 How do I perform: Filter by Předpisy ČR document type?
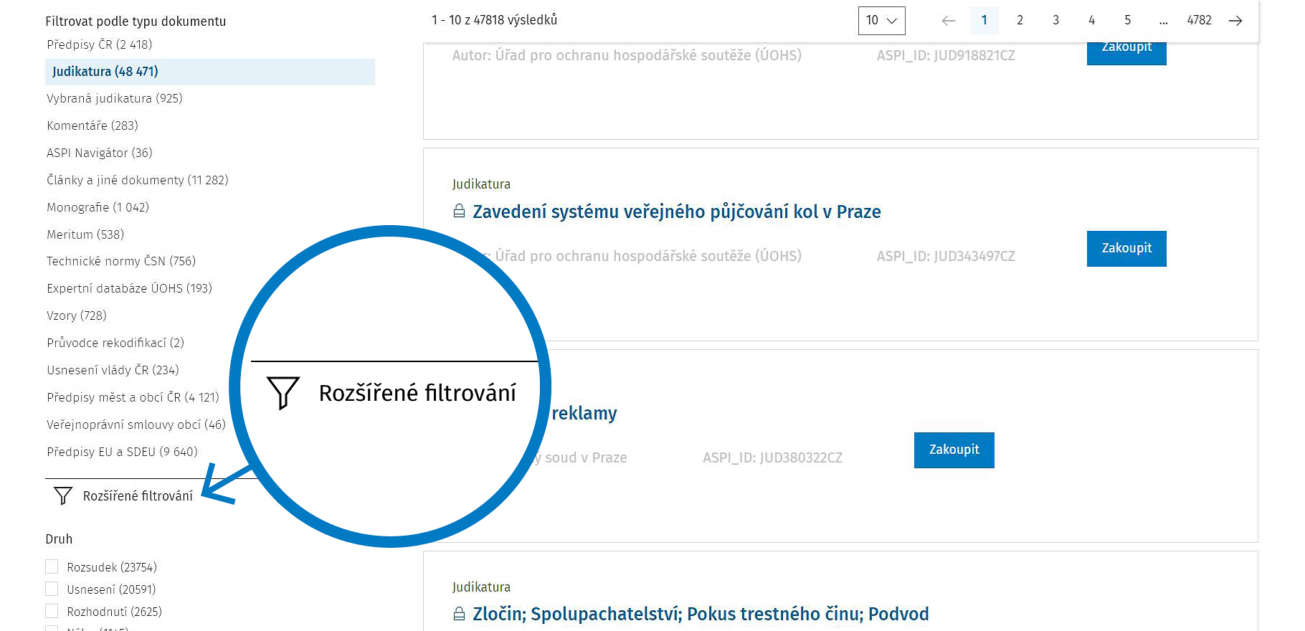pos(100,44)
